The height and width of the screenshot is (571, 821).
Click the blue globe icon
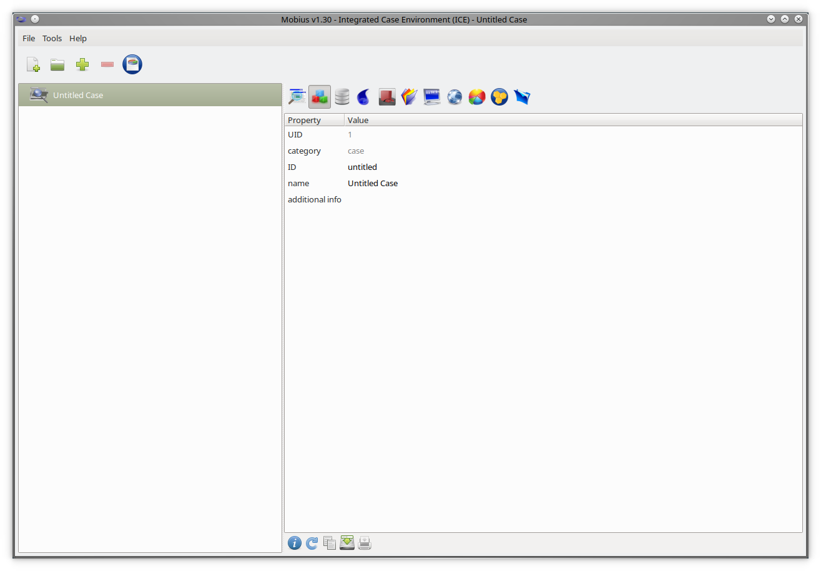[455, 97]
